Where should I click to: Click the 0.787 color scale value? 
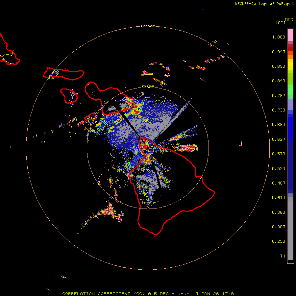(x=279, y=95)
